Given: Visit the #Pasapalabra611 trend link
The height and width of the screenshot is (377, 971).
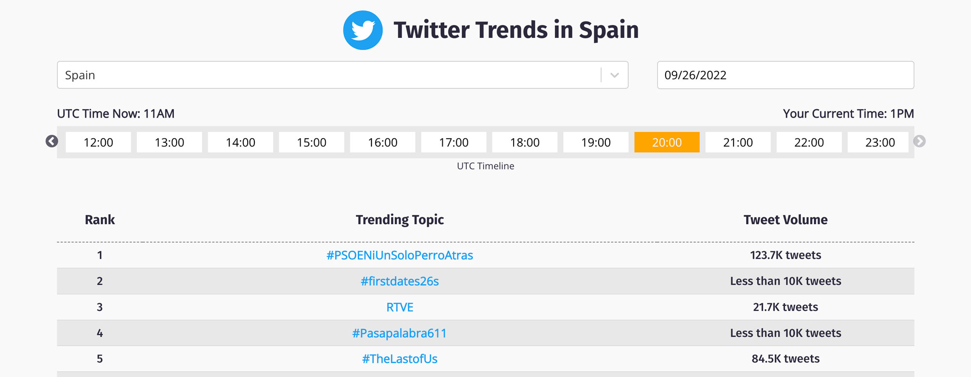Looking at the screenshot, I should (400, 333).
